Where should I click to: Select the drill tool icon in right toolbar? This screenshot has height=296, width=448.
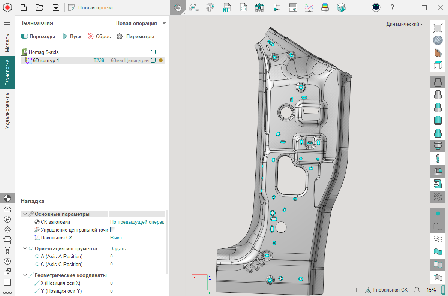click(437, 158)
